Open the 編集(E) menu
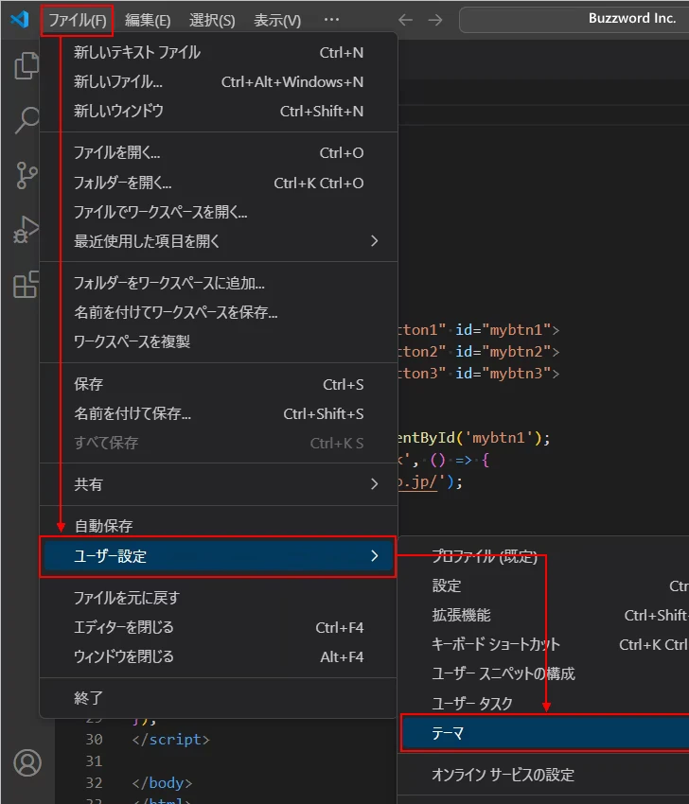 coord(148,20)
